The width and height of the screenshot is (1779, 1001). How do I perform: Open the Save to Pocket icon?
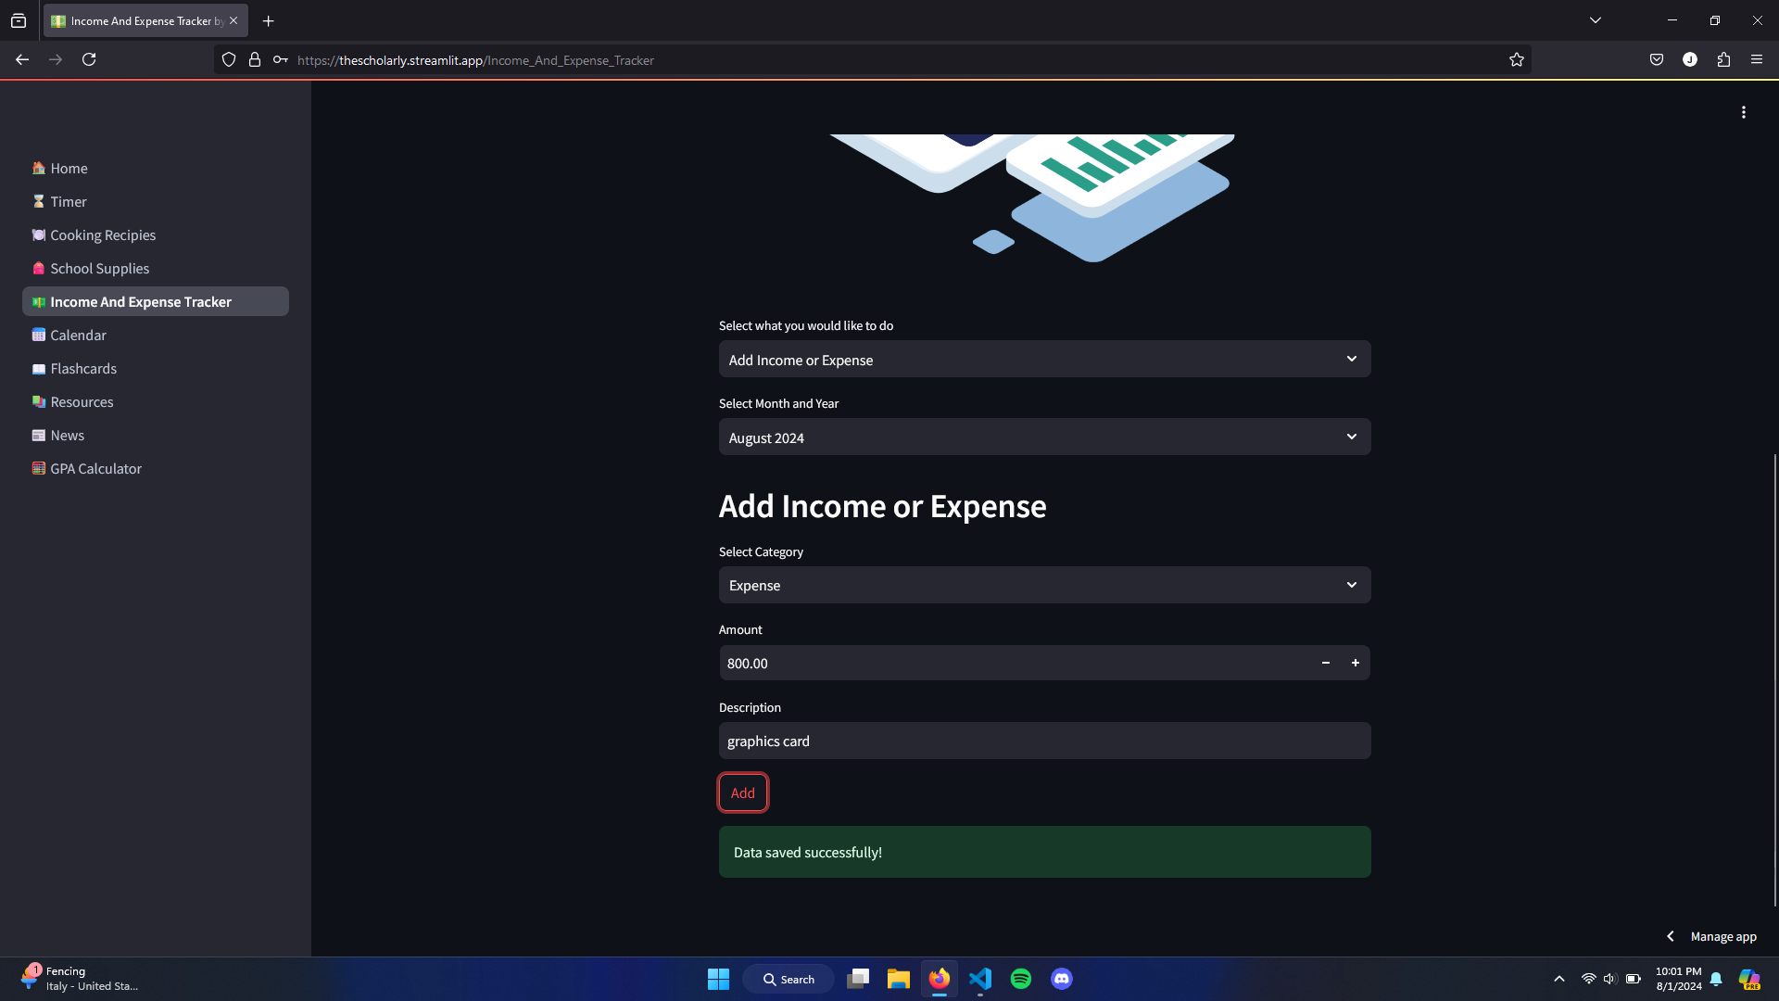click(x=1656, y=60)
